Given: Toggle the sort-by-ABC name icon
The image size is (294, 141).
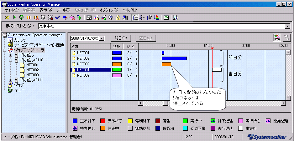Looking at the screenshot, I should coord(142,18).
